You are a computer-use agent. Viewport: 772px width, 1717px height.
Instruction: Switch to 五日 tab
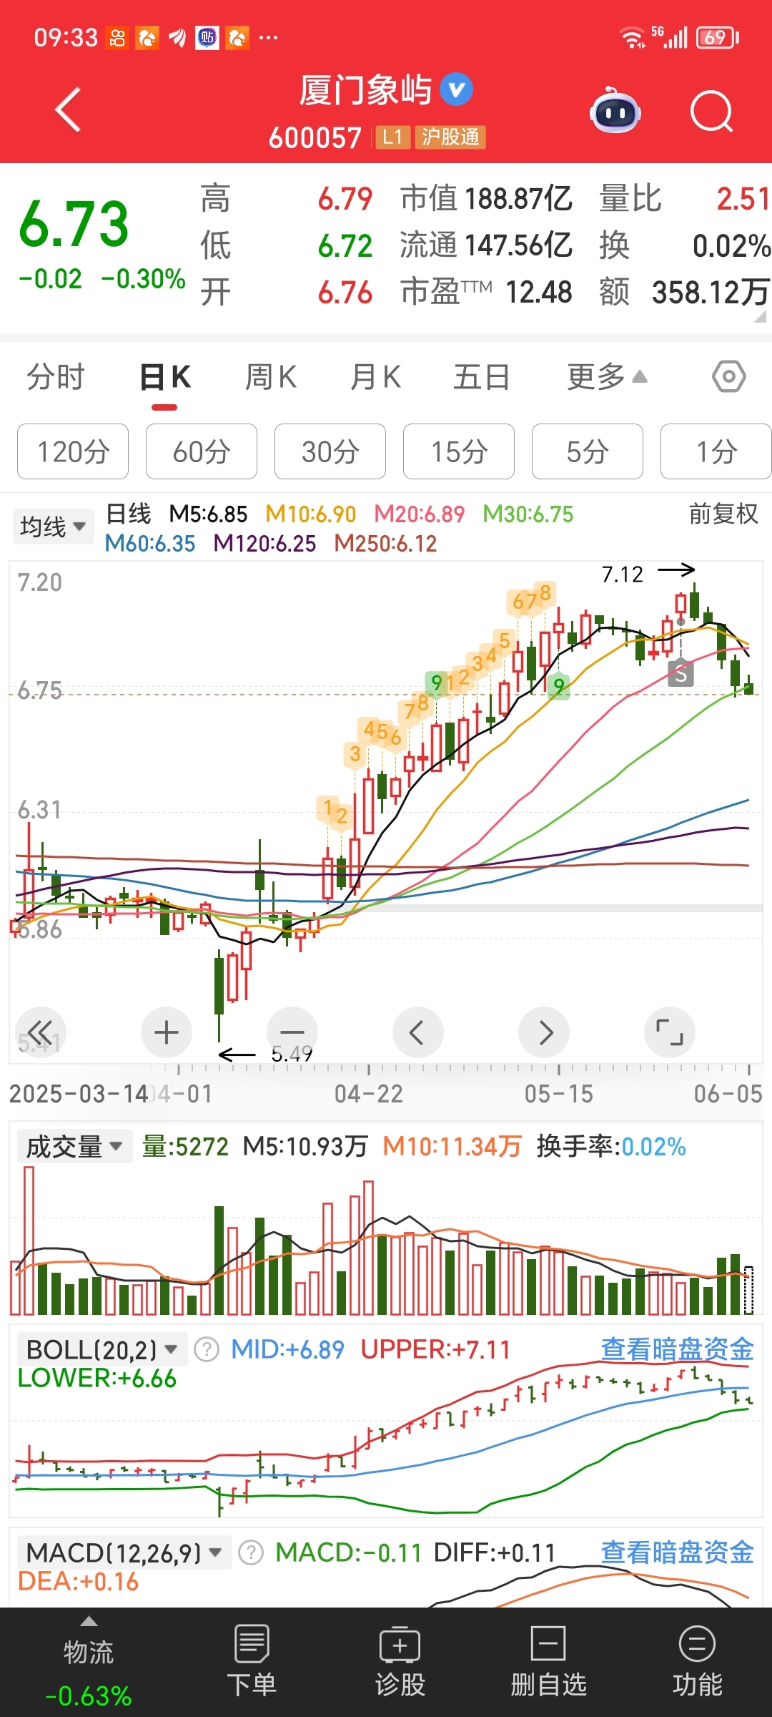pos(482,376)
